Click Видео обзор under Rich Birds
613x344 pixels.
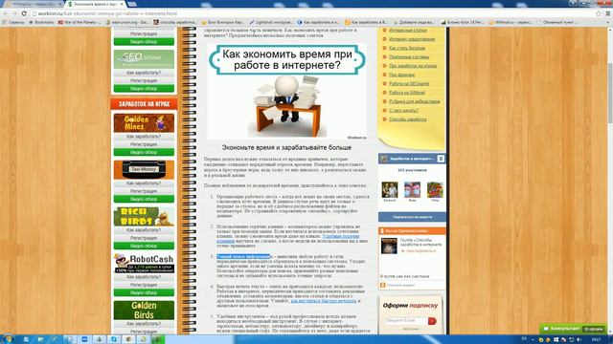click(144, 246)
